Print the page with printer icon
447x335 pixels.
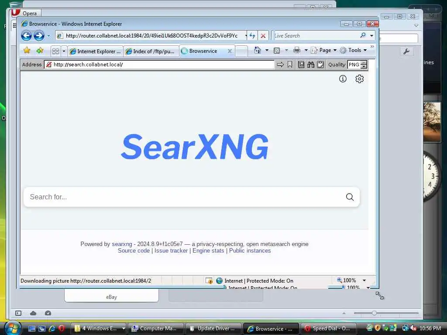(x=297, y=51)
